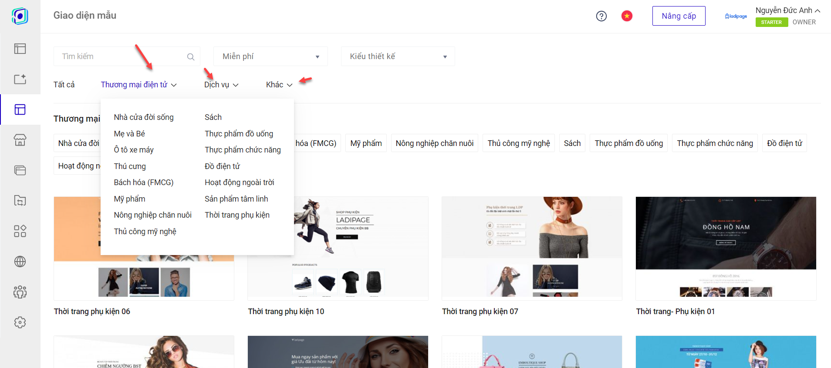Viewport: 831px width, 368px height.
Task: Click the Vietnam flag language icon
Action: (627, 16)
